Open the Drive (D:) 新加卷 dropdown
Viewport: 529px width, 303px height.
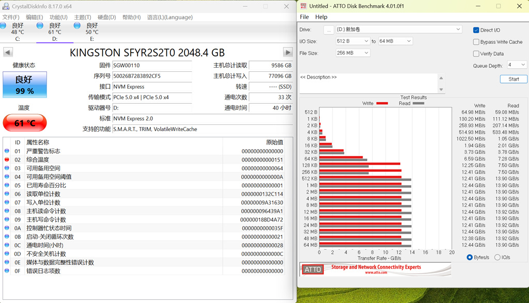coord(398,29)
